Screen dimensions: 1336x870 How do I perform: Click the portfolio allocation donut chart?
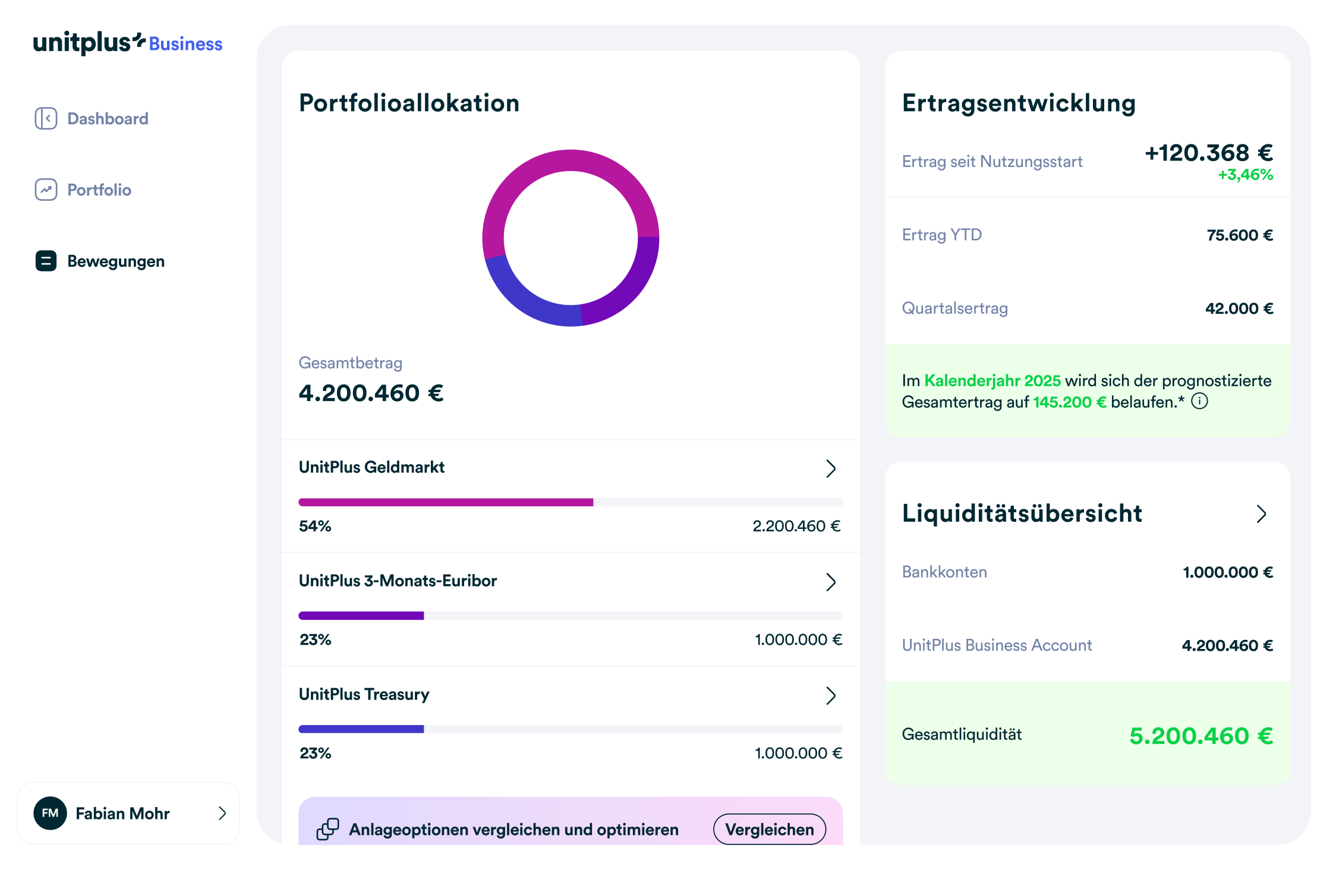coord(571,238)
